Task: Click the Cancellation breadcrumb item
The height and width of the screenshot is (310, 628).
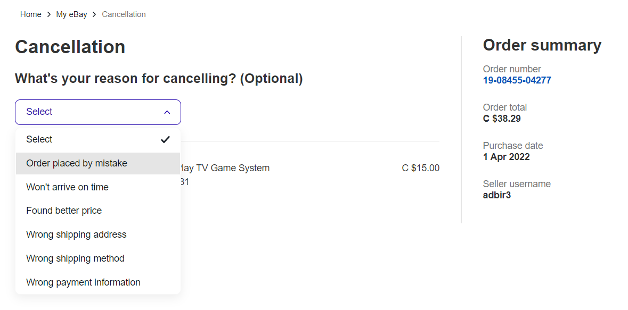Action: pyautogui.click(x=124, y=14)
